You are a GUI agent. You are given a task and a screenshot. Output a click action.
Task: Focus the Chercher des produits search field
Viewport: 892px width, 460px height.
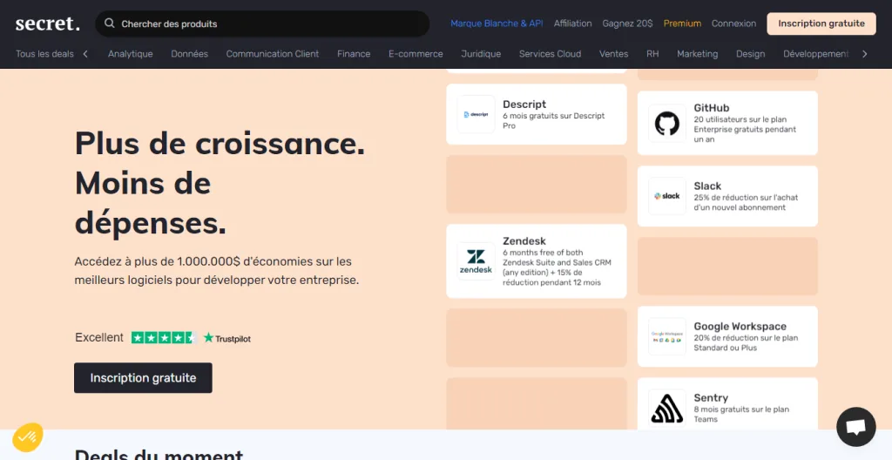[x=262, y=24]
